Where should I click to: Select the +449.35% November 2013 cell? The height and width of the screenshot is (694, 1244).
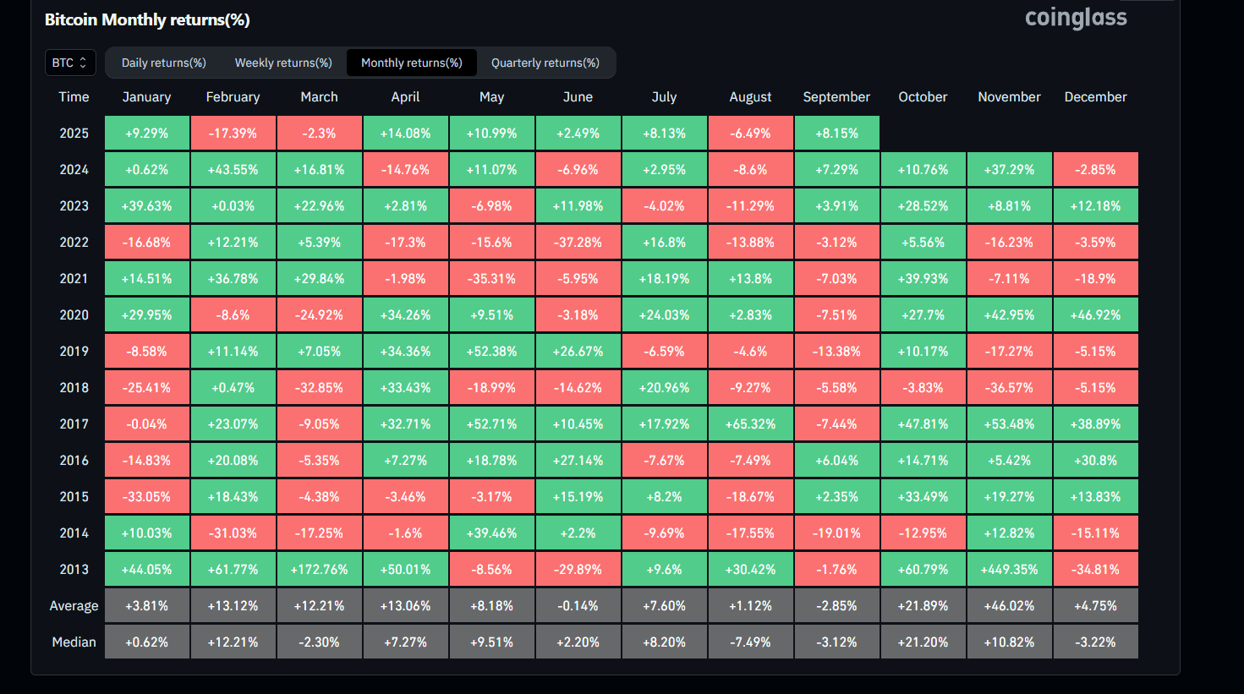tap(1009, 570)
